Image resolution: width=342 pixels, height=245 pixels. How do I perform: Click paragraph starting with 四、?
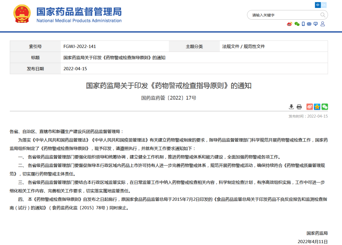[168, 204]
